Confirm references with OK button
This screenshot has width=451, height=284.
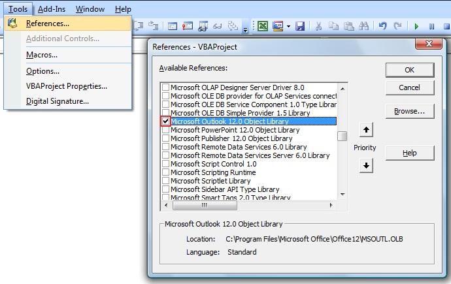click(410, 70)
